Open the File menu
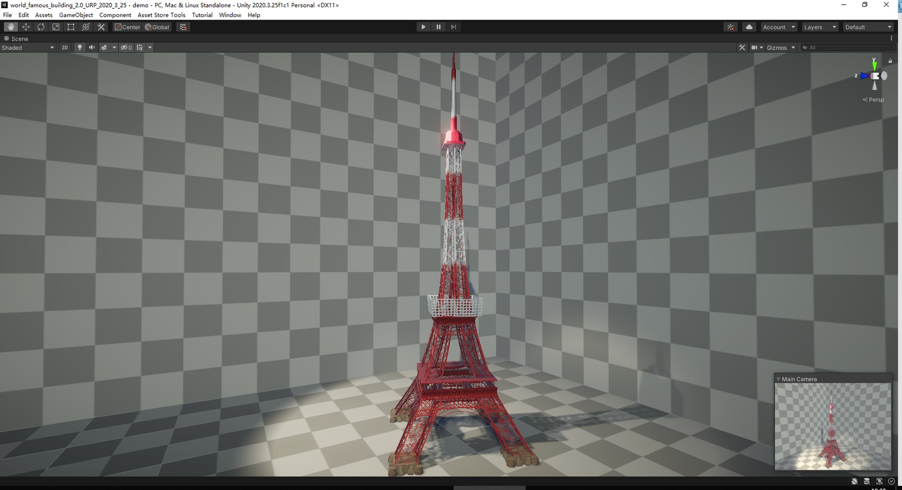Screen dimensions: 902x490 click(x=8, y=15)
